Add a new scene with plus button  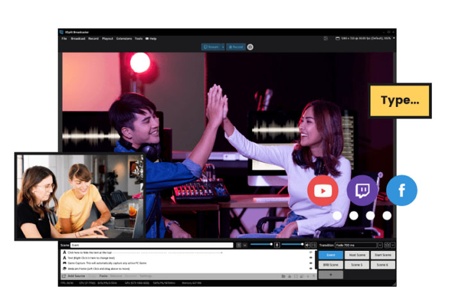[331, 275]
